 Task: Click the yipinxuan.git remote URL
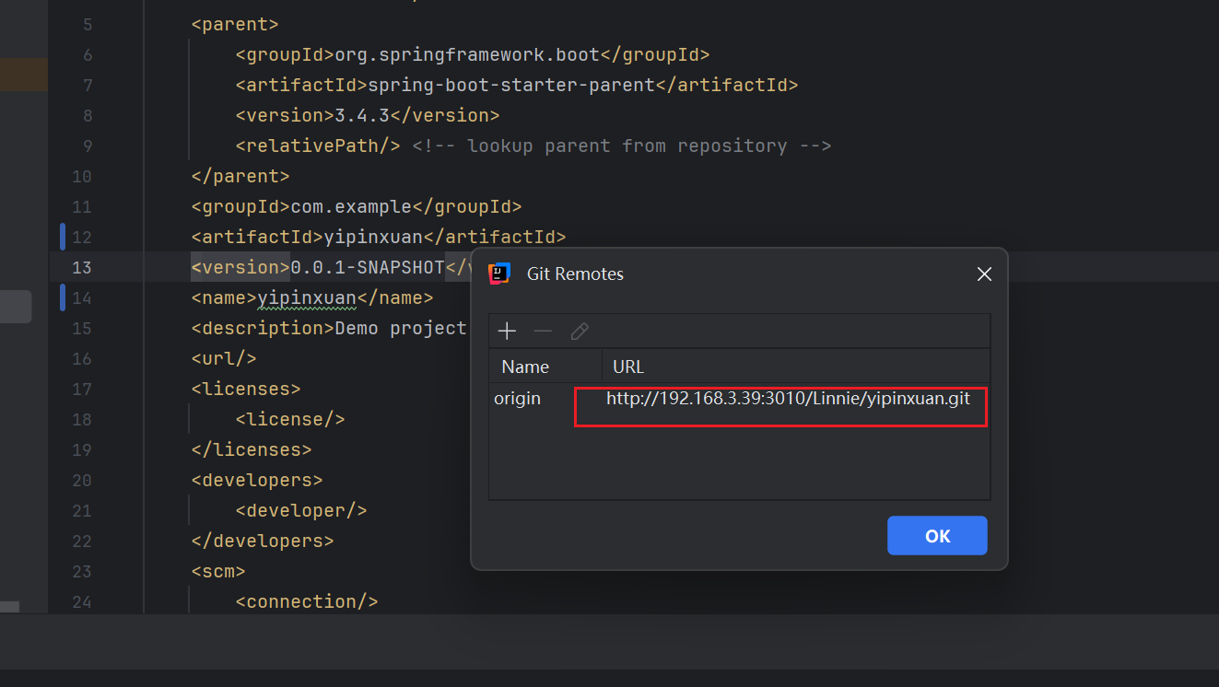787,399
